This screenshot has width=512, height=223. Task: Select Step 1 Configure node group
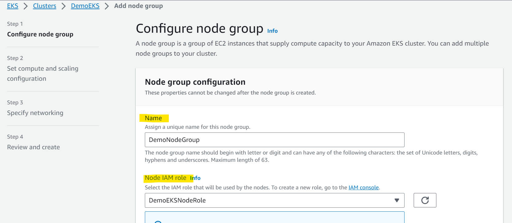[x=40, y=34]
